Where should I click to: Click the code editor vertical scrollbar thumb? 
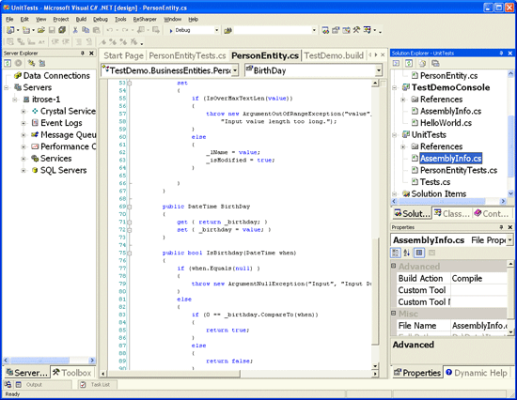375,291
